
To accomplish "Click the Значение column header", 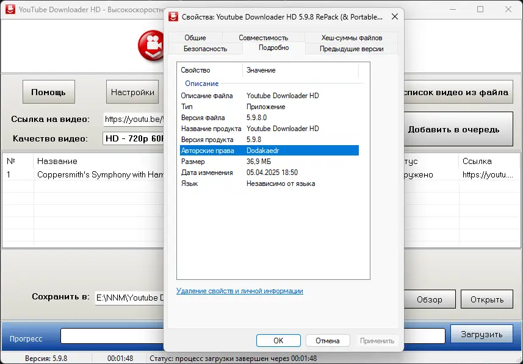I will pyautogui.click(x=301, y=70).
